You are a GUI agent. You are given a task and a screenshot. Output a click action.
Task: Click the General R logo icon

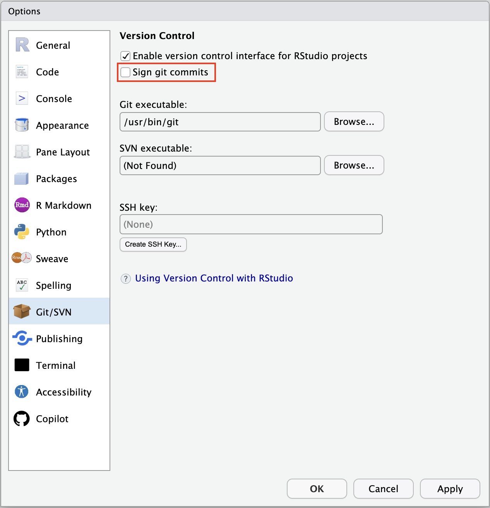(22, 45)
